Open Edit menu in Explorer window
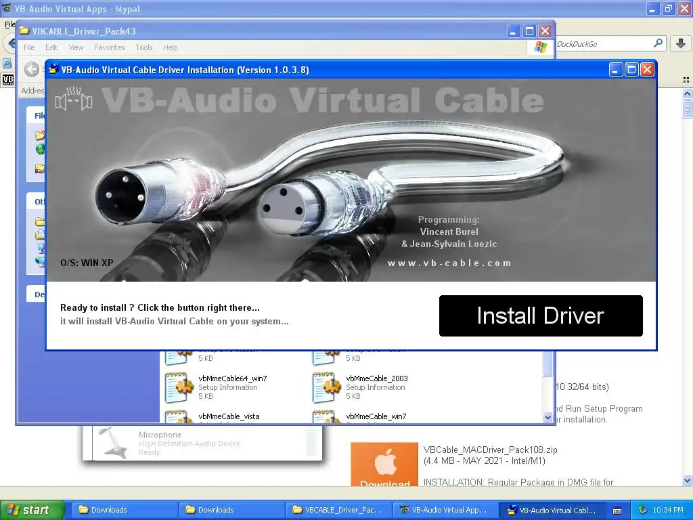693x520 pixels. point(51,47)
